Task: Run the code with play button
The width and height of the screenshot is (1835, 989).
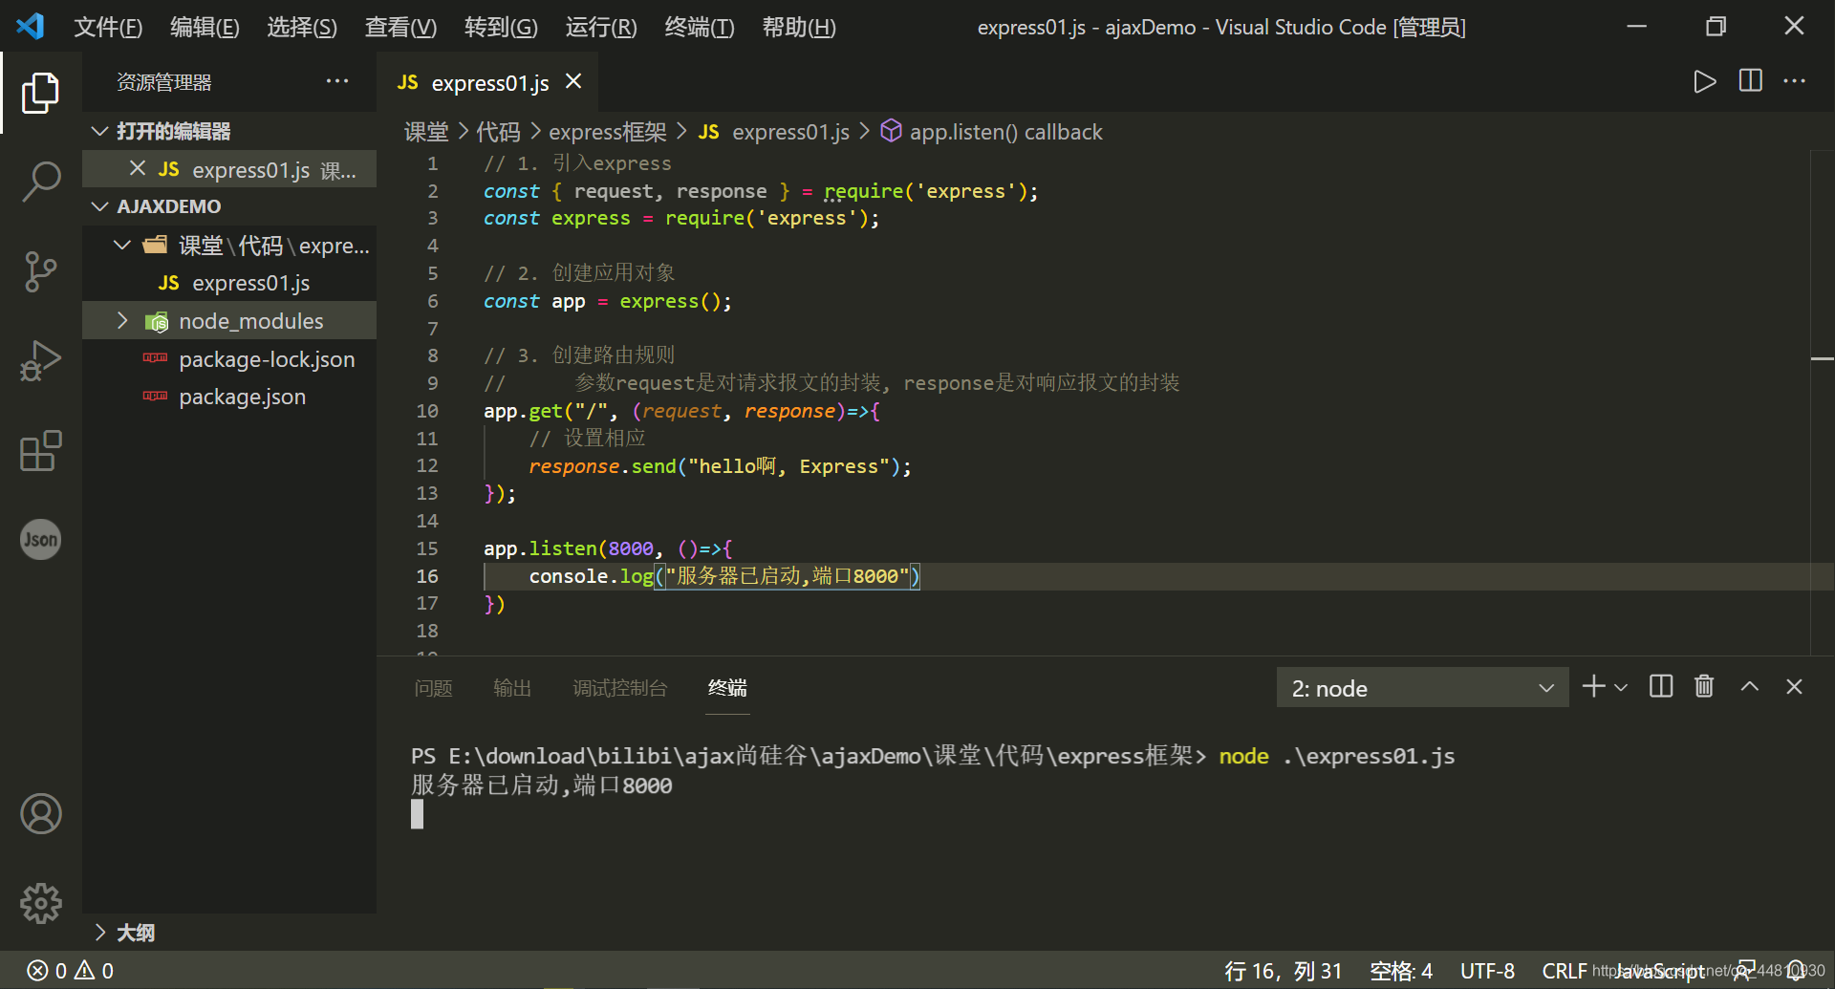Action: pos(1704,82)
